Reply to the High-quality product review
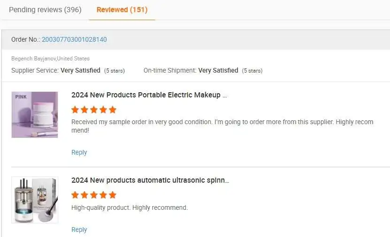Image resolution: width=390 pixels, height=237 pixels. click(x=79, y=230)
